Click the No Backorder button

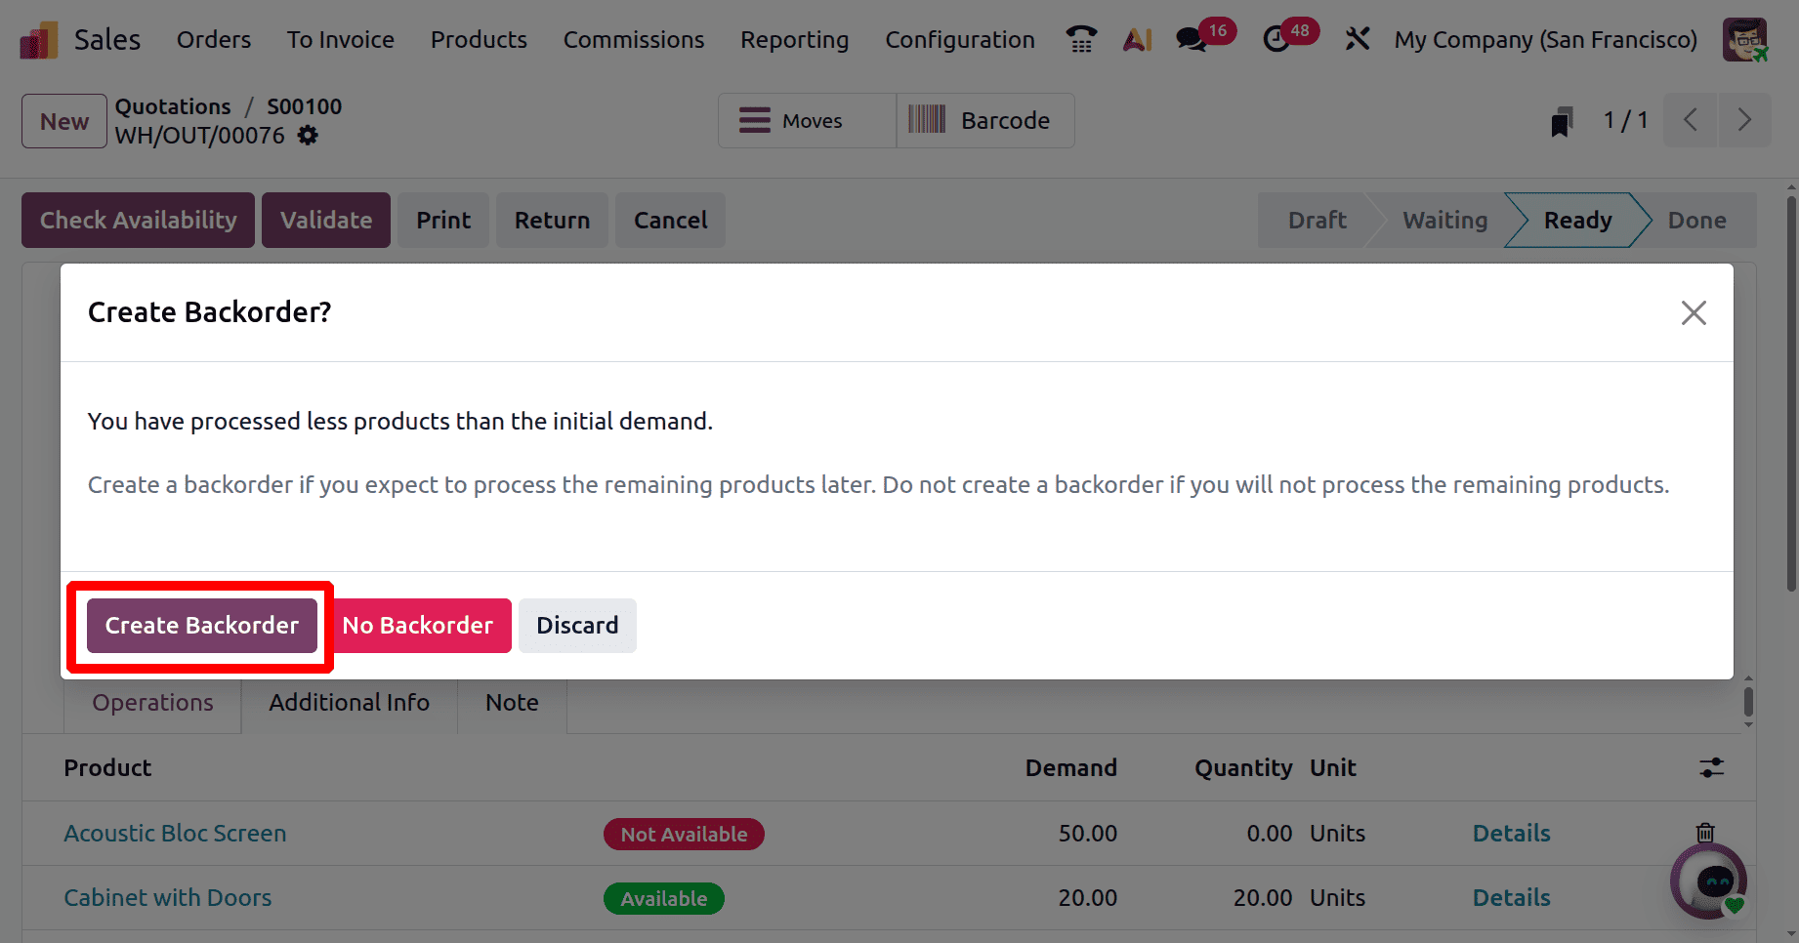tap(417, 626)
